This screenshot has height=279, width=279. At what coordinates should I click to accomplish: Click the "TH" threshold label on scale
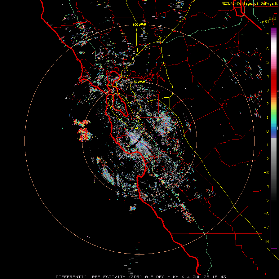tap(266, 241)
